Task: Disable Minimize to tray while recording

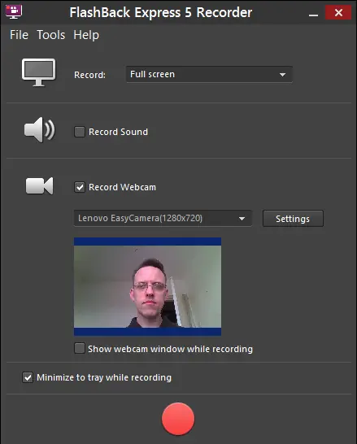Action: pyautogui.click(x=28, y=377)
